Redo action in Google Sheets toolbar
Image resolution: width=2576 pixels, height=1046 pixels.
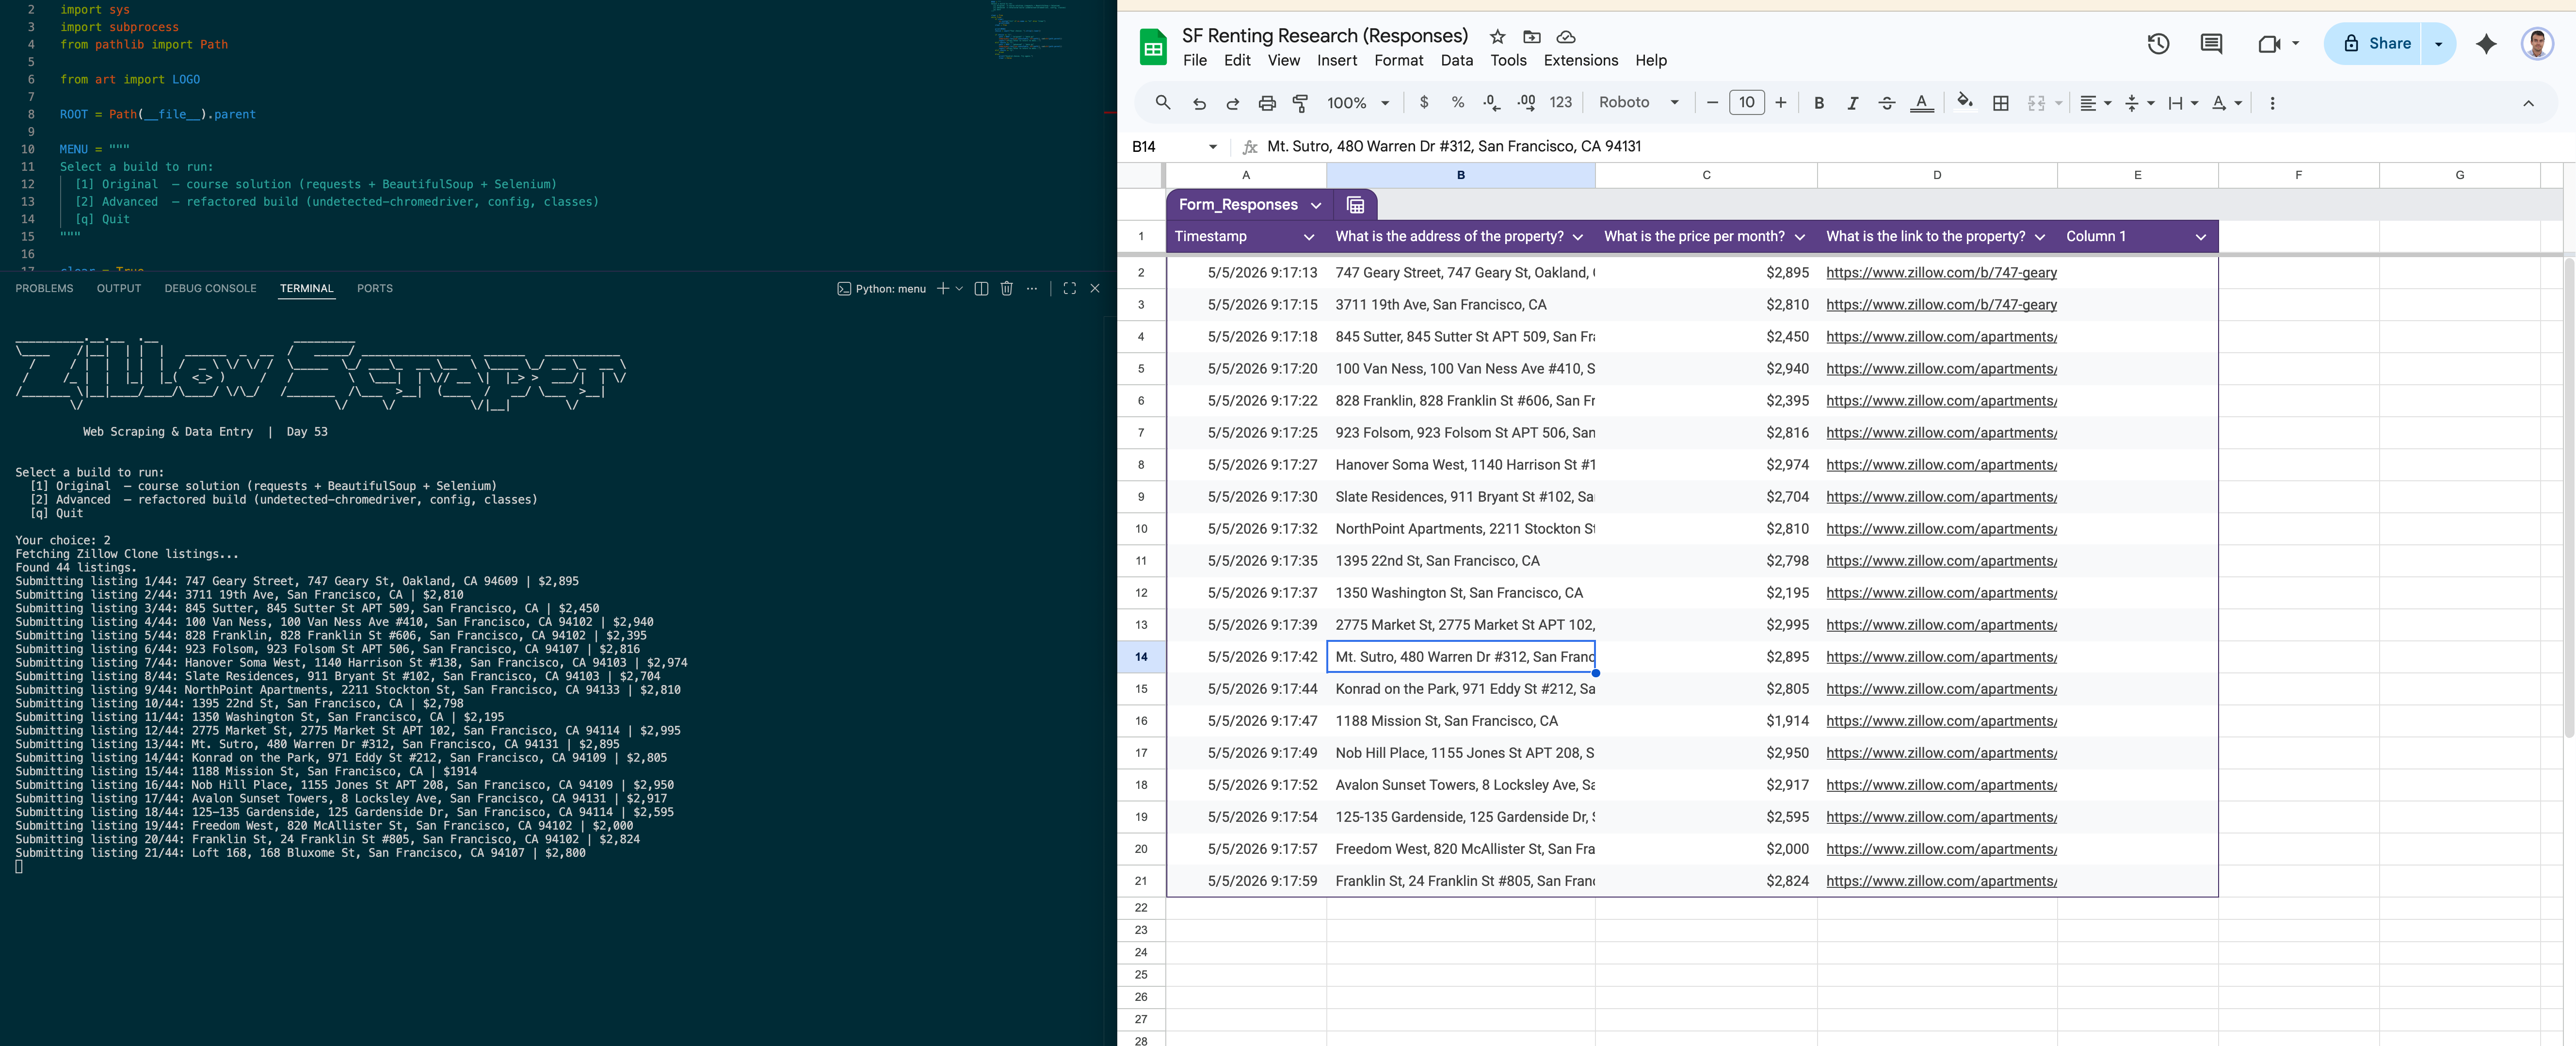coord(1232,103)
